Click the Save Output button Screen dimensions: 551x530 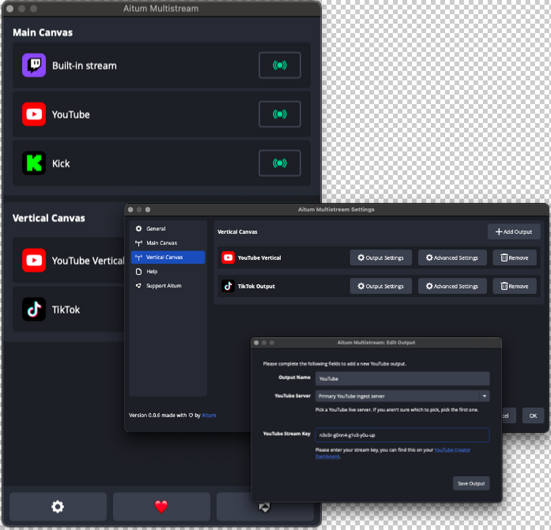coord(471,483)
